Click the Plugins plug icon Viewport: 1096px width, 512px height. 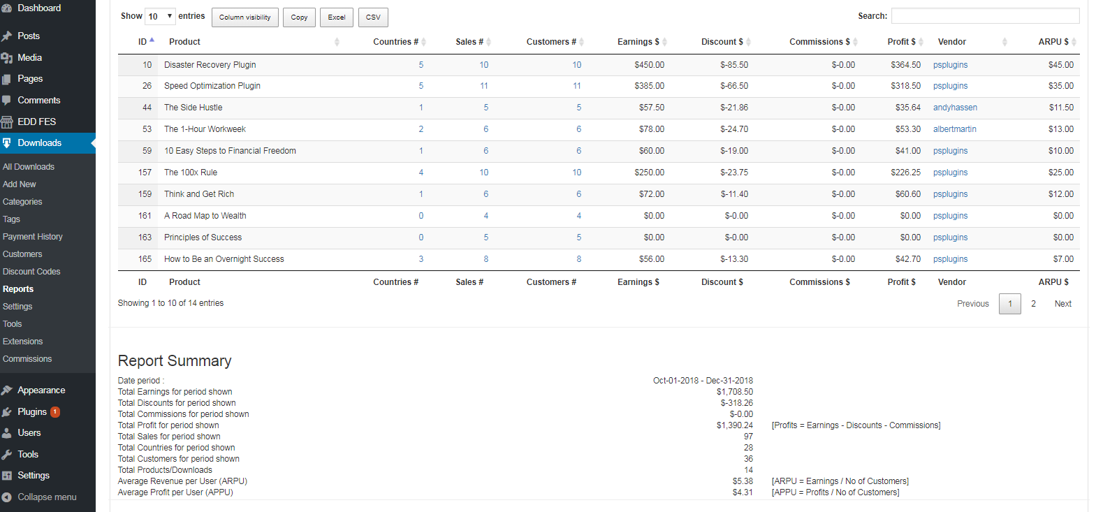(x=7, y=412)
